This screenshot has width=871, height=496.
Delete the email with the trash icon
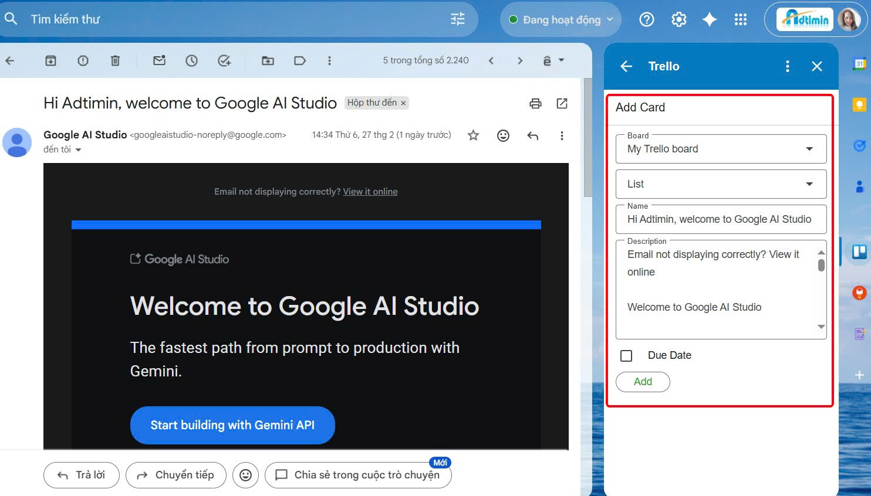115,60
